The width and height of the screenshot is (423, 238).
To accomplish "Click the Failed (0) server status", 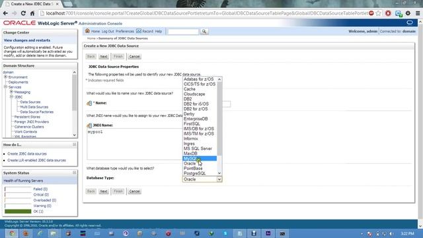I will (x=40, y=189).
